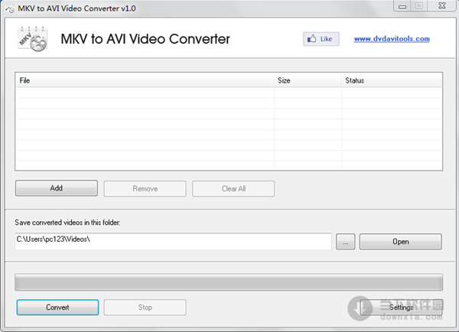Open the output folder with the Open button
This screenshot has height=332, width=459.
400,242
